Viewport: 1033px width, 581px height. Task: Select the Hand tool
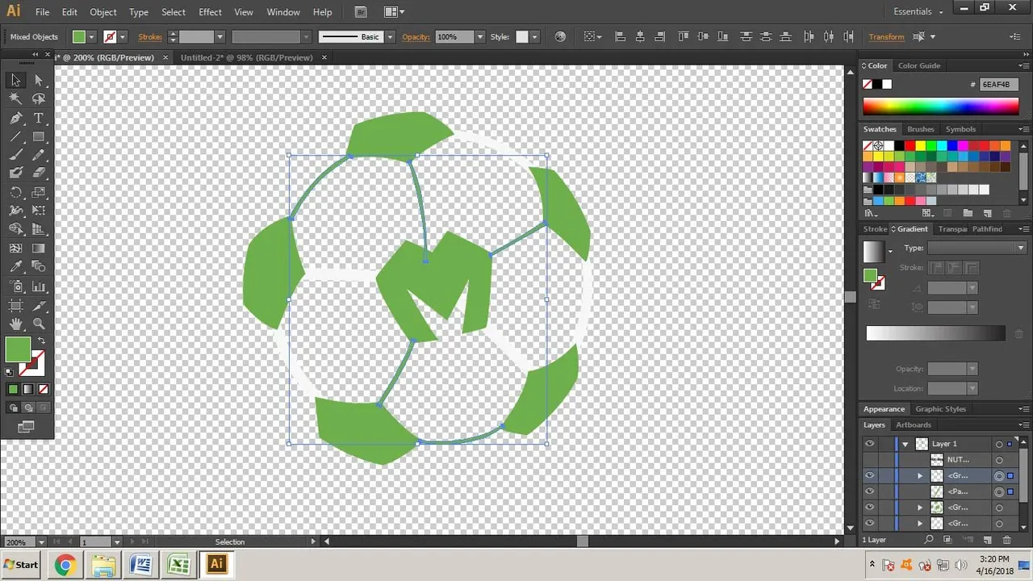[x=15, y=324]
